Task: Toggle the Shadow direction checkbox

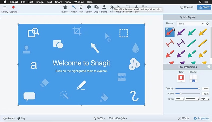Action: [193, 81]
